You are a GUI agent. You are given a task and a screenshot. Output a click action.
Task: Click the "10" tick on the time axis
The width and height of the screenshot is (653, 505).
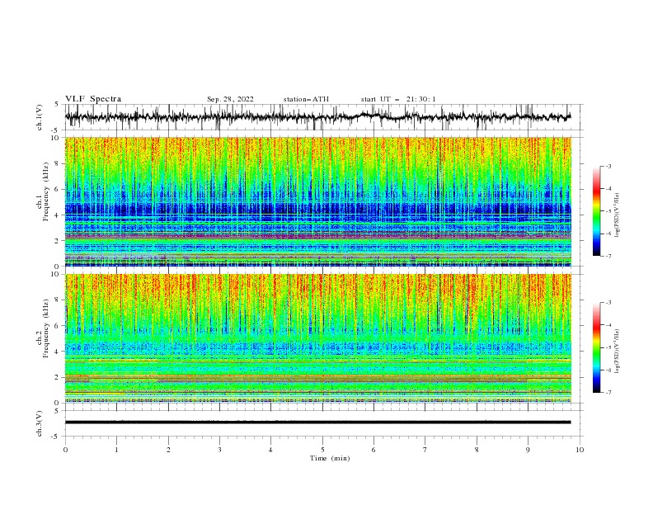580,450
